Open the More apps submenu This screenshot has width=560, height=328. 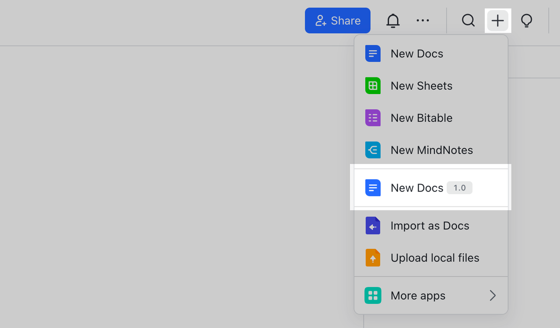point(418,296)
